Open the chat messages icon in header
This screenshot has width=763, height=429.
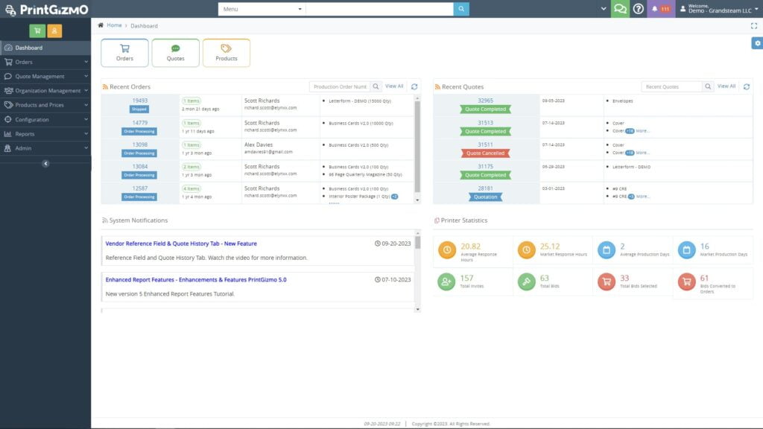point(620,9)
